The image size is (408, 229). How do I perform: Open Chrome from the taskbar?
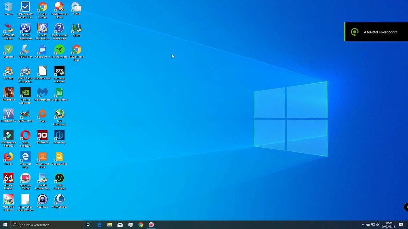click(141, 225)
